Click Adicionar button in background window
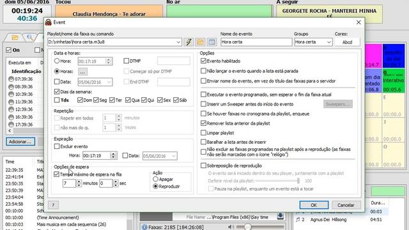Viewport: 409px width, 230px height. click(x=20, y=142)
